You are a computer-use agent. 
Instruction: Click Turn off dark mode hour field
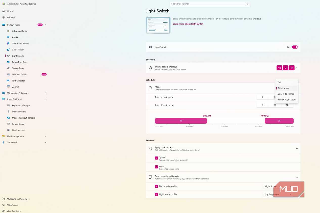[262, 105]
